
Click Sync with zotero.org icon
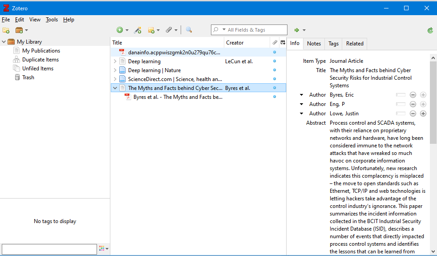click(x=430, y=30)
